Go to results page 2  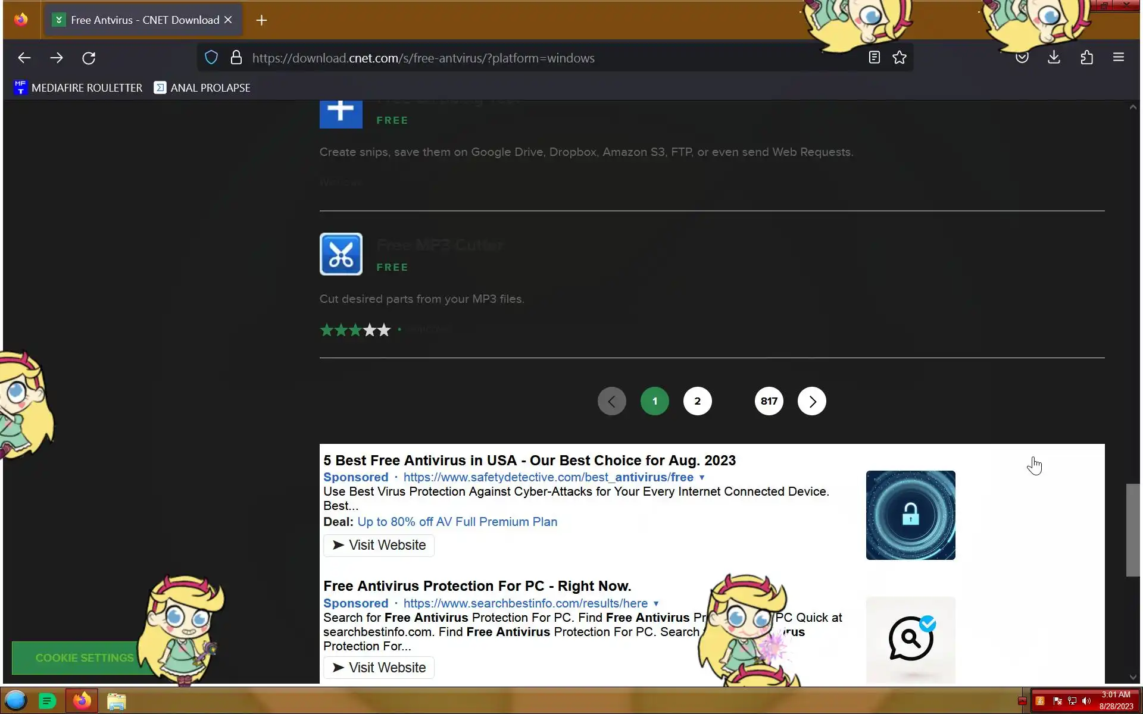(697, 401)
